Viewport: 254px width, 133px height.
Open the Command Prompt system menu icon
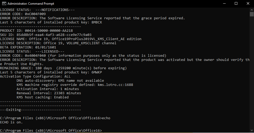[4, 4]
